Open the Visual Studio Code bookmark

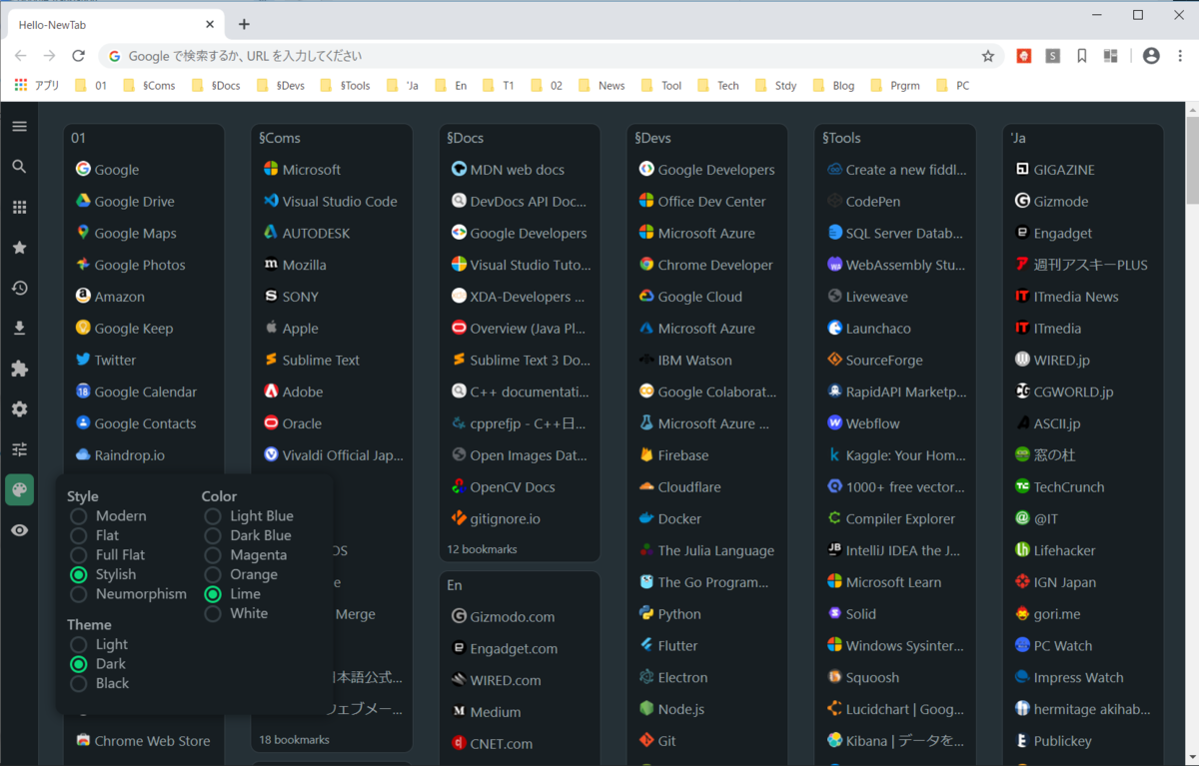coord(332,201)
